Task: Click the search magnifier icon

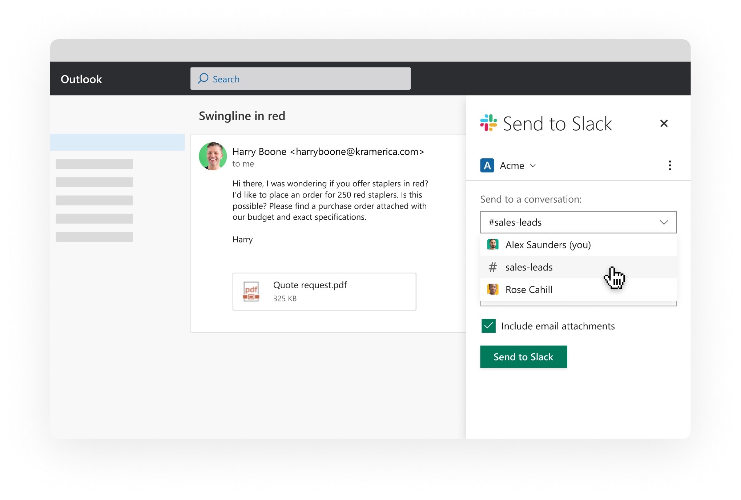Action: point(203,78)
